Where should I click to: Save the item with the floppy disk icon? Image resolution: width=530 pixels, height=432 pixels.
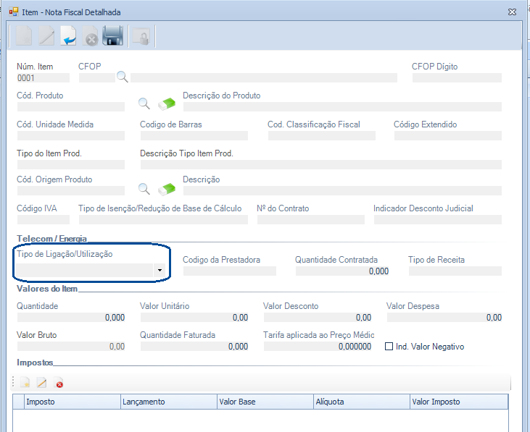click(112, 35)
